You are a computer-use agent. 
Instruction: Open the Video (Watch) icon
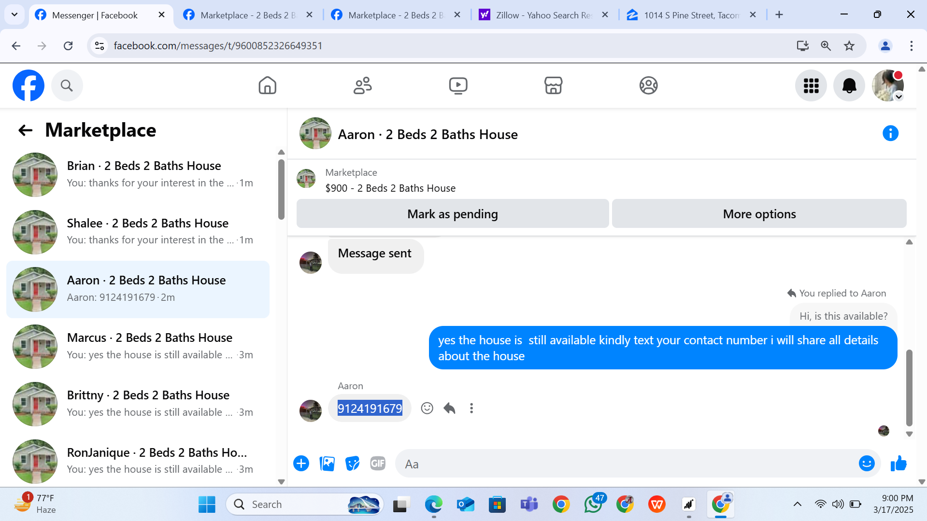tap(458, 85)
